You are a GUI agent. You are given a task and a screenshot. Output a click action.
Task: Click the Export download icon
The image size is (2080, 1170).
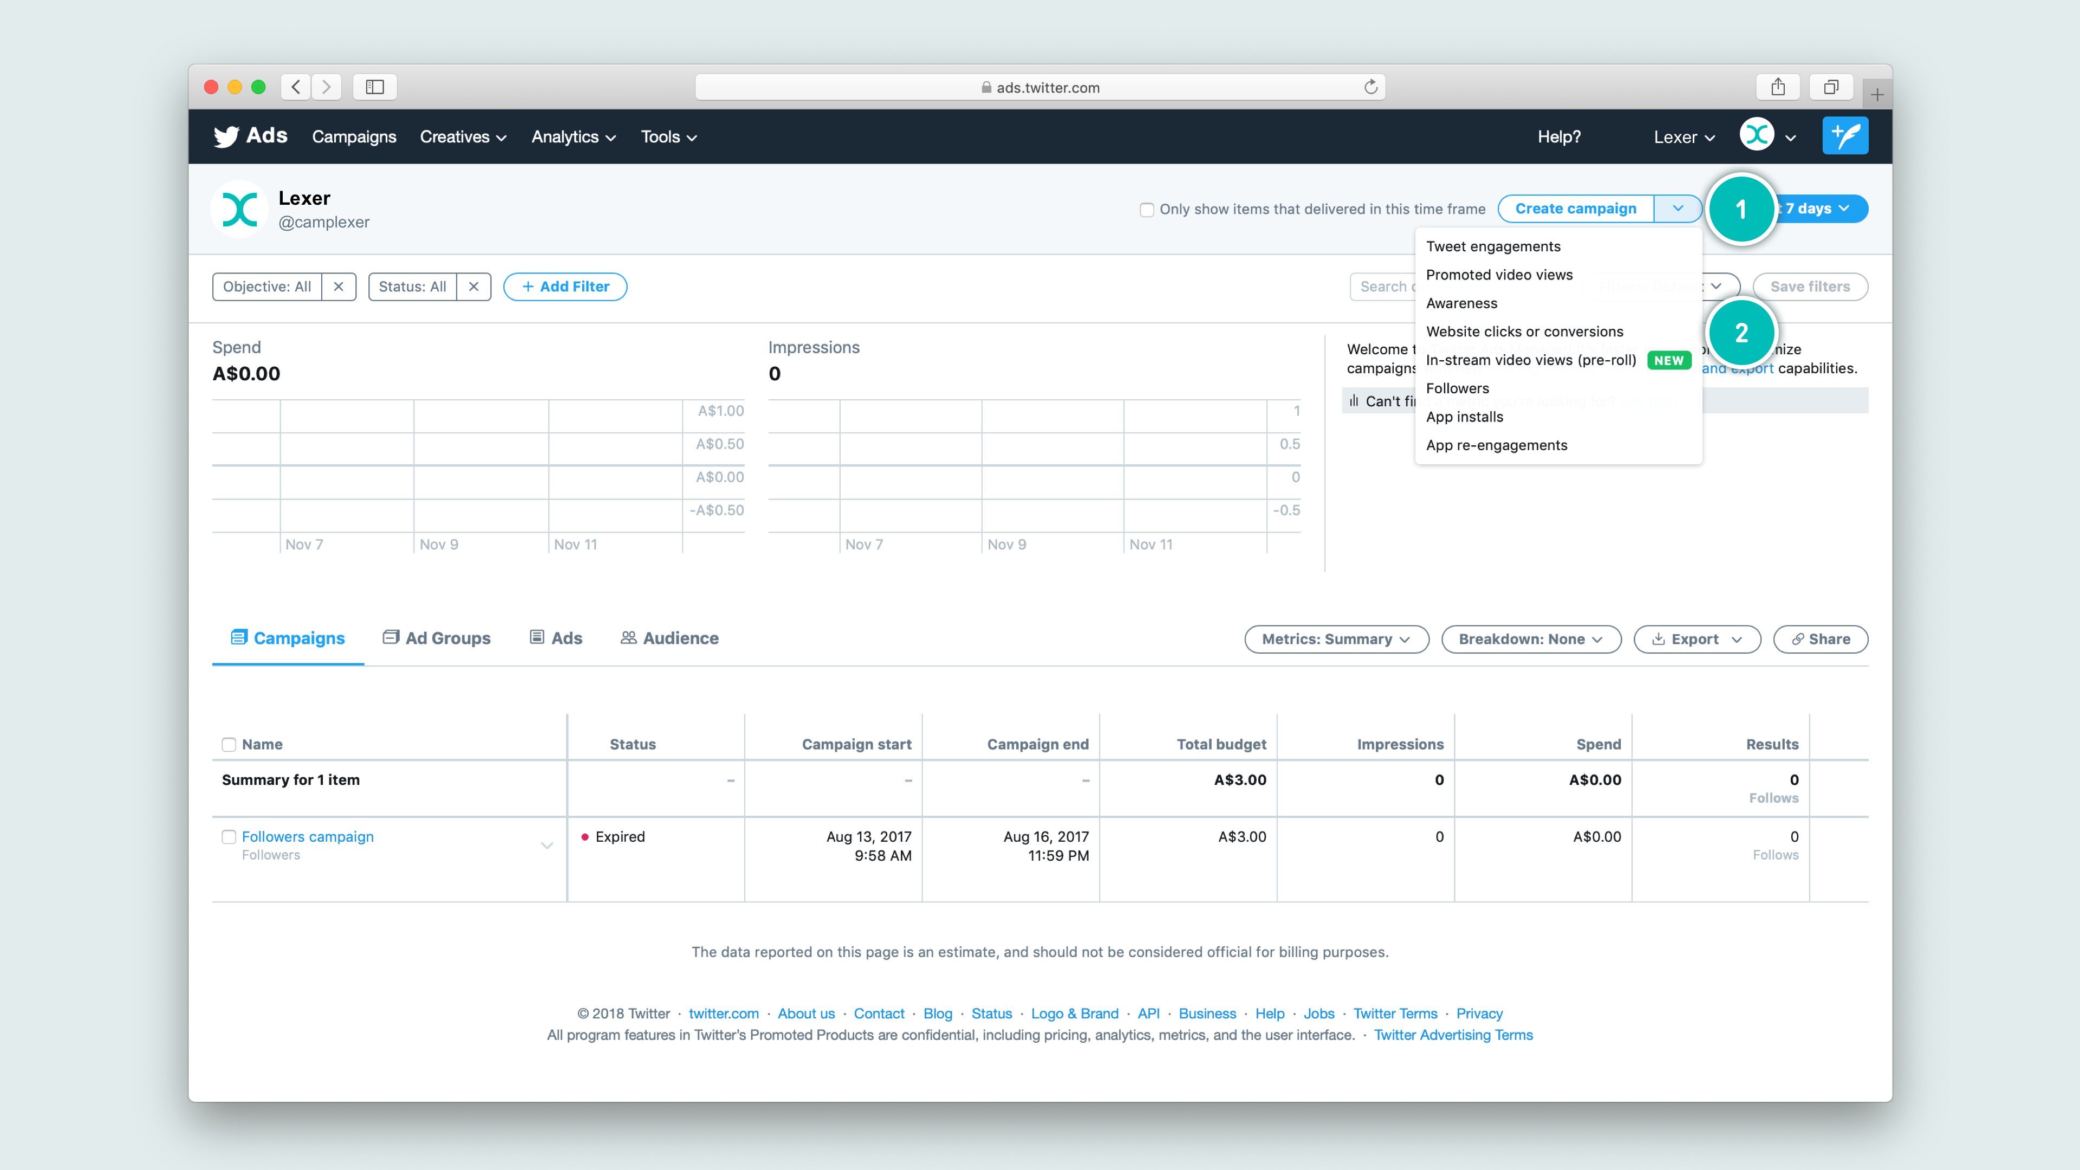pos(1657,639)
